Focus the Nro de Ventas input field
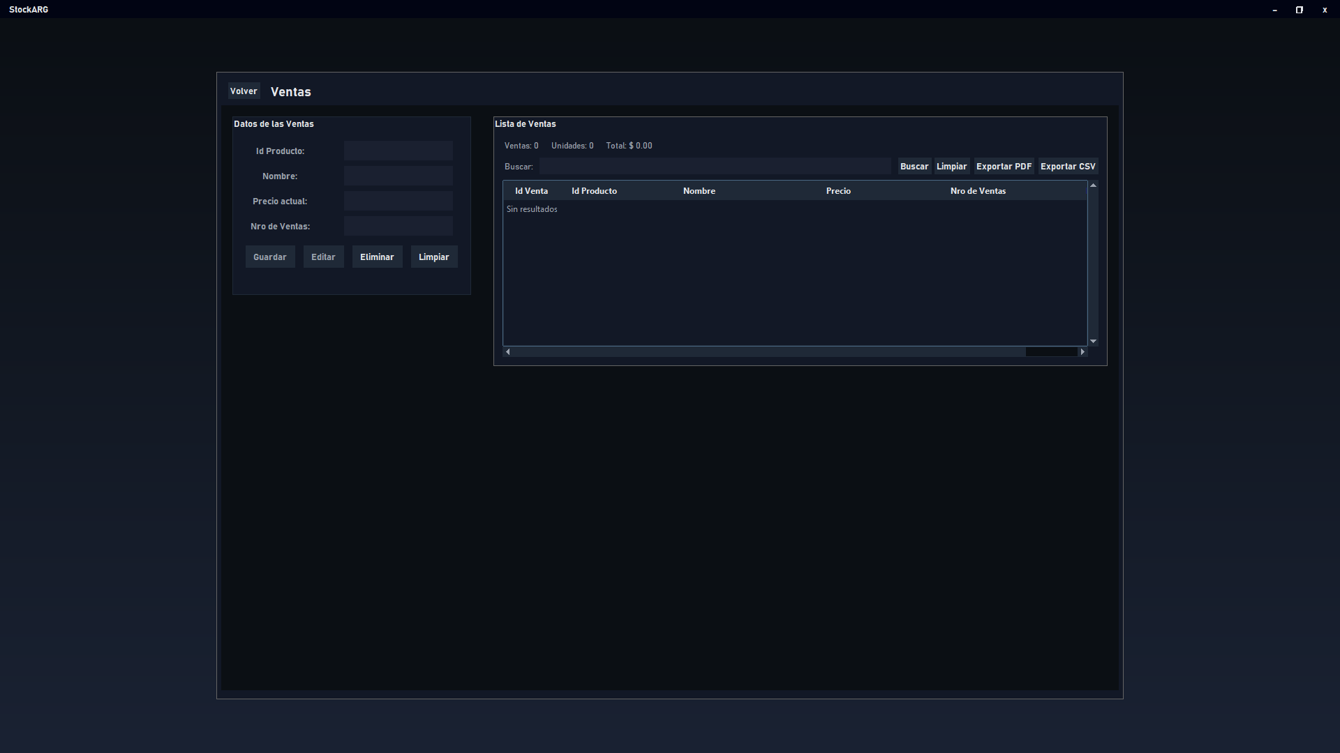The width and height of the screenshot is (1340, 753). [x=398, y=227]
